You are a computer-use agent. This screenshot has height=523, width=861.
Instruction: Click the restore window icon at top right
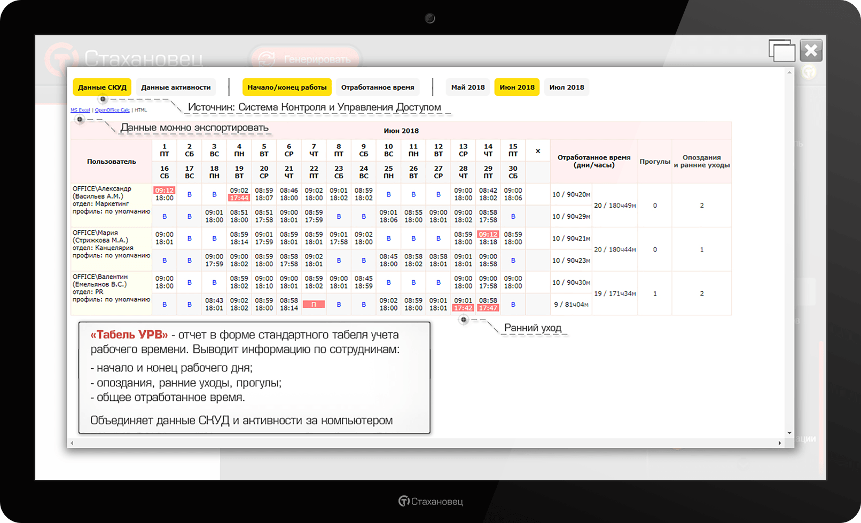point(781,51)
